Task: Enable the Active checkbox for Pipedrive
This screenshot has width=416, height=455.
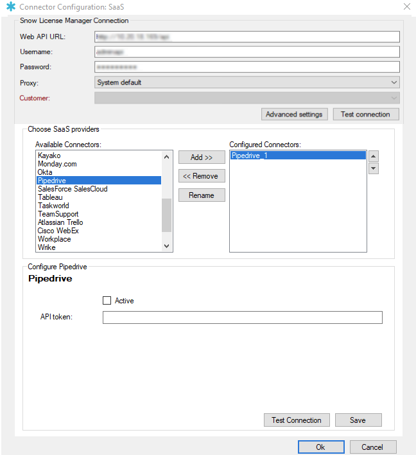Action: coord(107,300)
